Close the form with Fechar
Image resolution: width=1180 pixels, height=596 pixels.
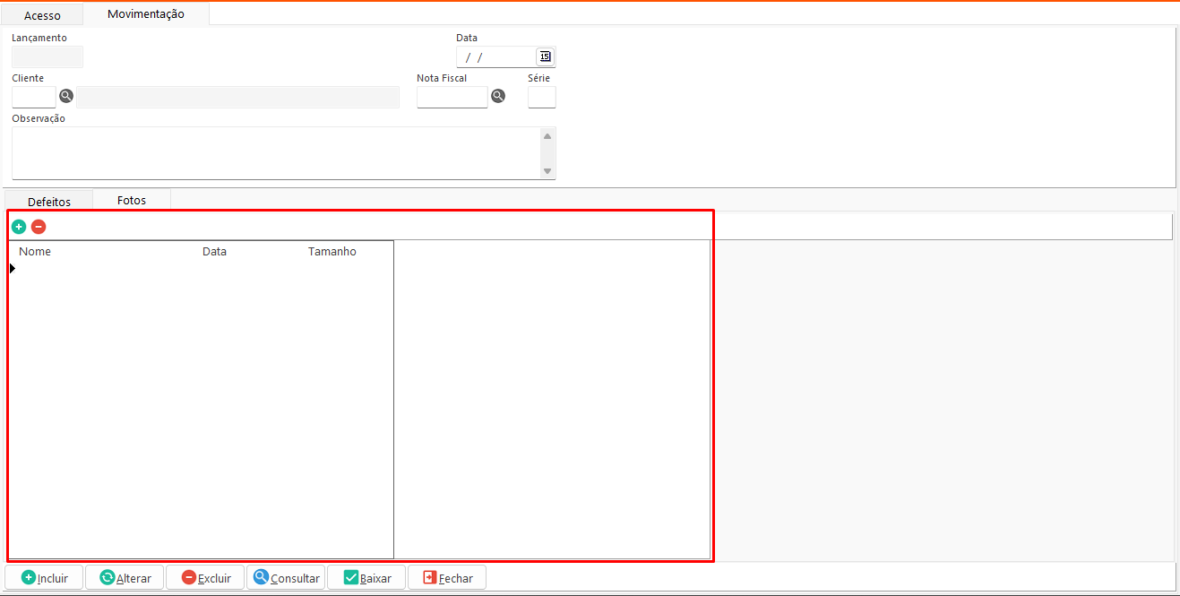(x=447, y=578)
